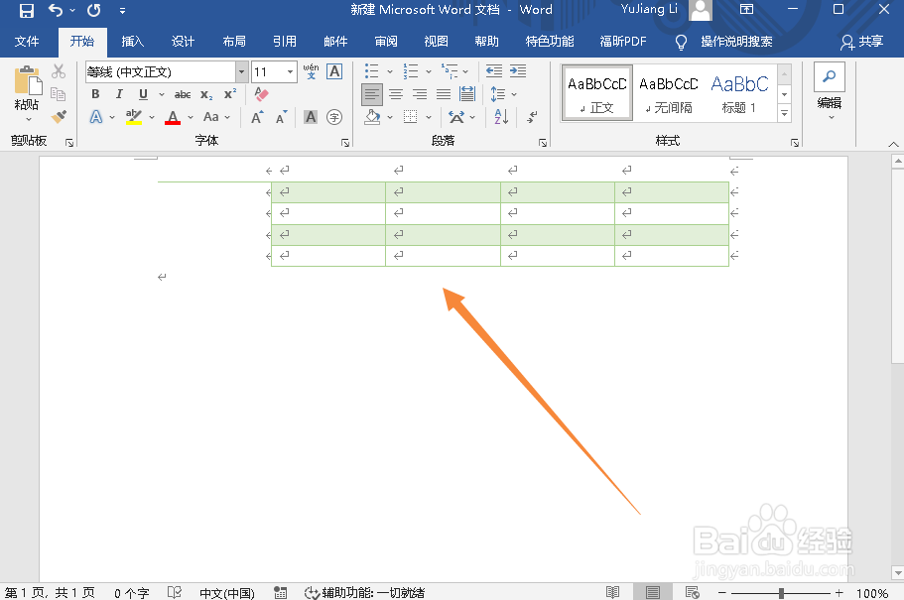Click the borders icon

(410, 117)
